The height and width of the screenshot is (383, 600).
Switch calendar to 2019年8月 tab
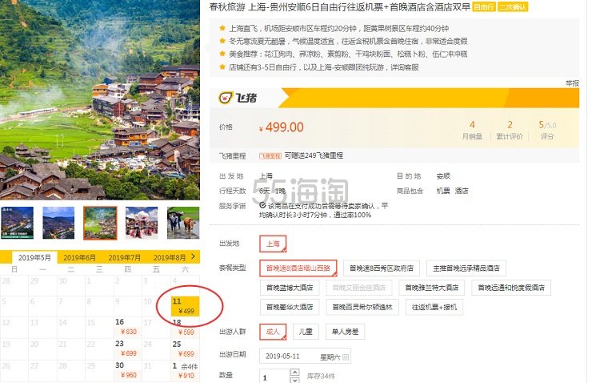[x=169, y=257]
